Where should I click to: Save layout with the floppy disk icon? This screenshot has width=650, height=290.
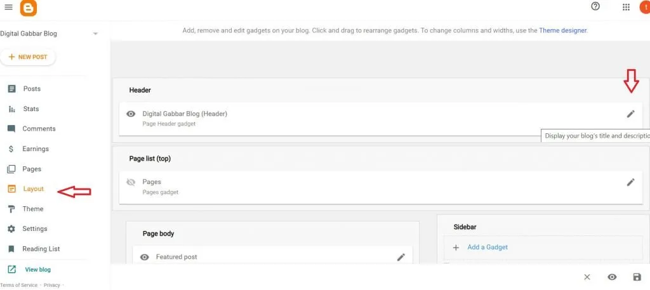[637, 277]
